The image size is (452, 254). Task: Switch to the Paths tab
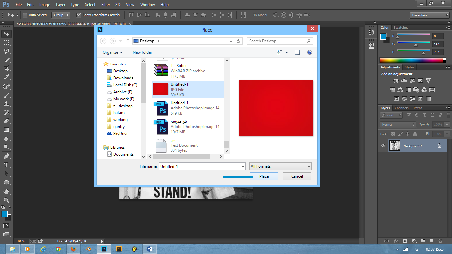418,108
